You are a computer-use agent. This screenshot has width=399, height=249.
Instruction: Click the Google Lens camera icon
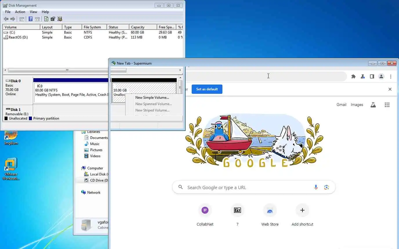coord(327,187)
